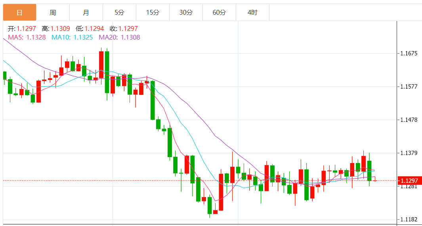Click the 1.1379 price axis label
422x226 pixels.
(x=409, y=153)
